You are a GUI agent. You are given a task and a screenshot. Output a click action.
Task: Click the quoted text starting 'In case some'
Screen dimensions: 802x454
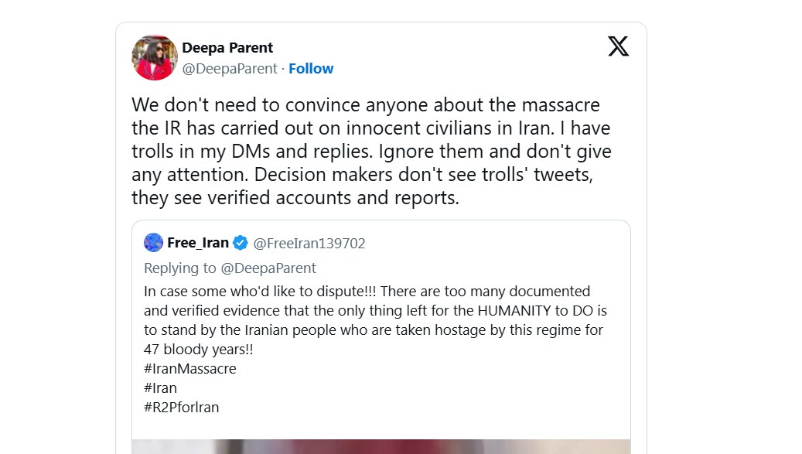(x=367, y=292)
